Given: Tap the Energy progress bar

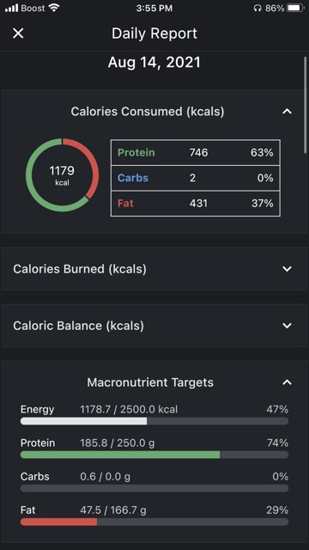Looking at the screenshot, I should click(154, 421).
